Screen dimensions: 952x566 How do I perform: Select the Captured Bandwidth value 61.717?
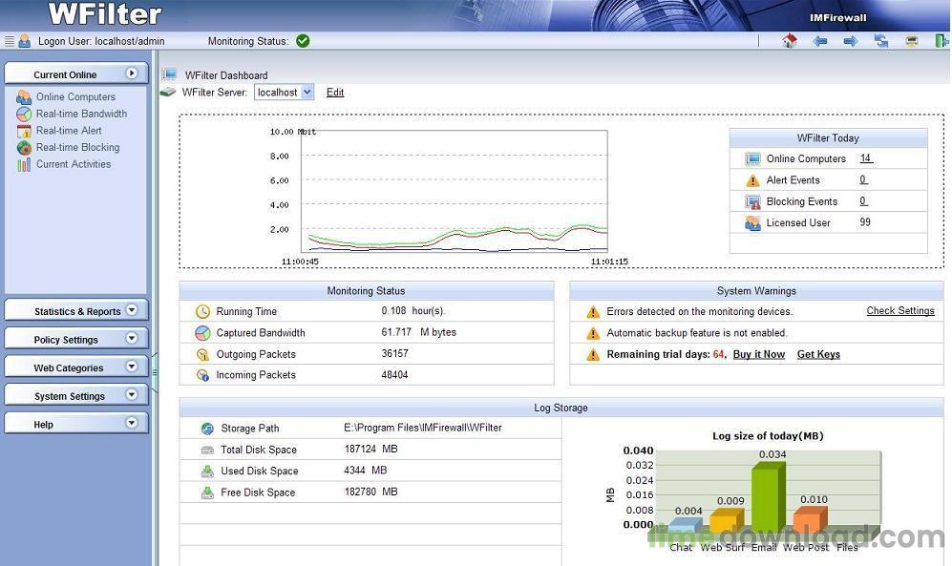396,332
